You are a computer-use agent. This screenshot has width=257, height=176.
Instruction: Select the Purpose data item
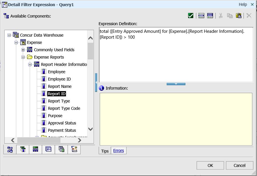pos(55,116)
